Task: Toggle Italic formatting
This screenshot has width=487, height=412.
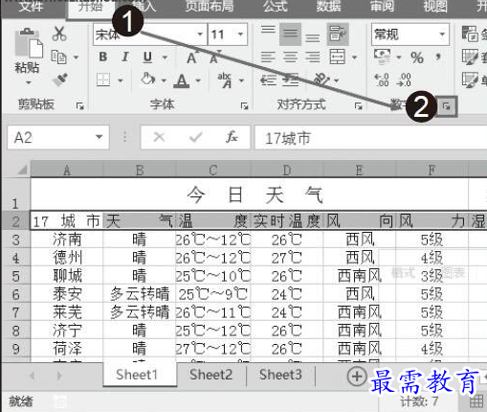Action: 125,57
